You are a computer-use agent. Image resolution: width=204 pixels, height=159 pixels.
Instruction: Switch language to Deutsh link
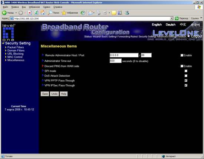171,24
